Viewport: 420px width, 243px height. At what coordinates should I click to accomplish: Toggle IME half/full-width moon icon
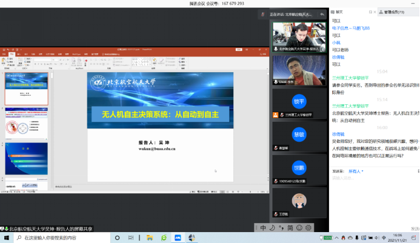pyautogui.click(x=272, y=227)
